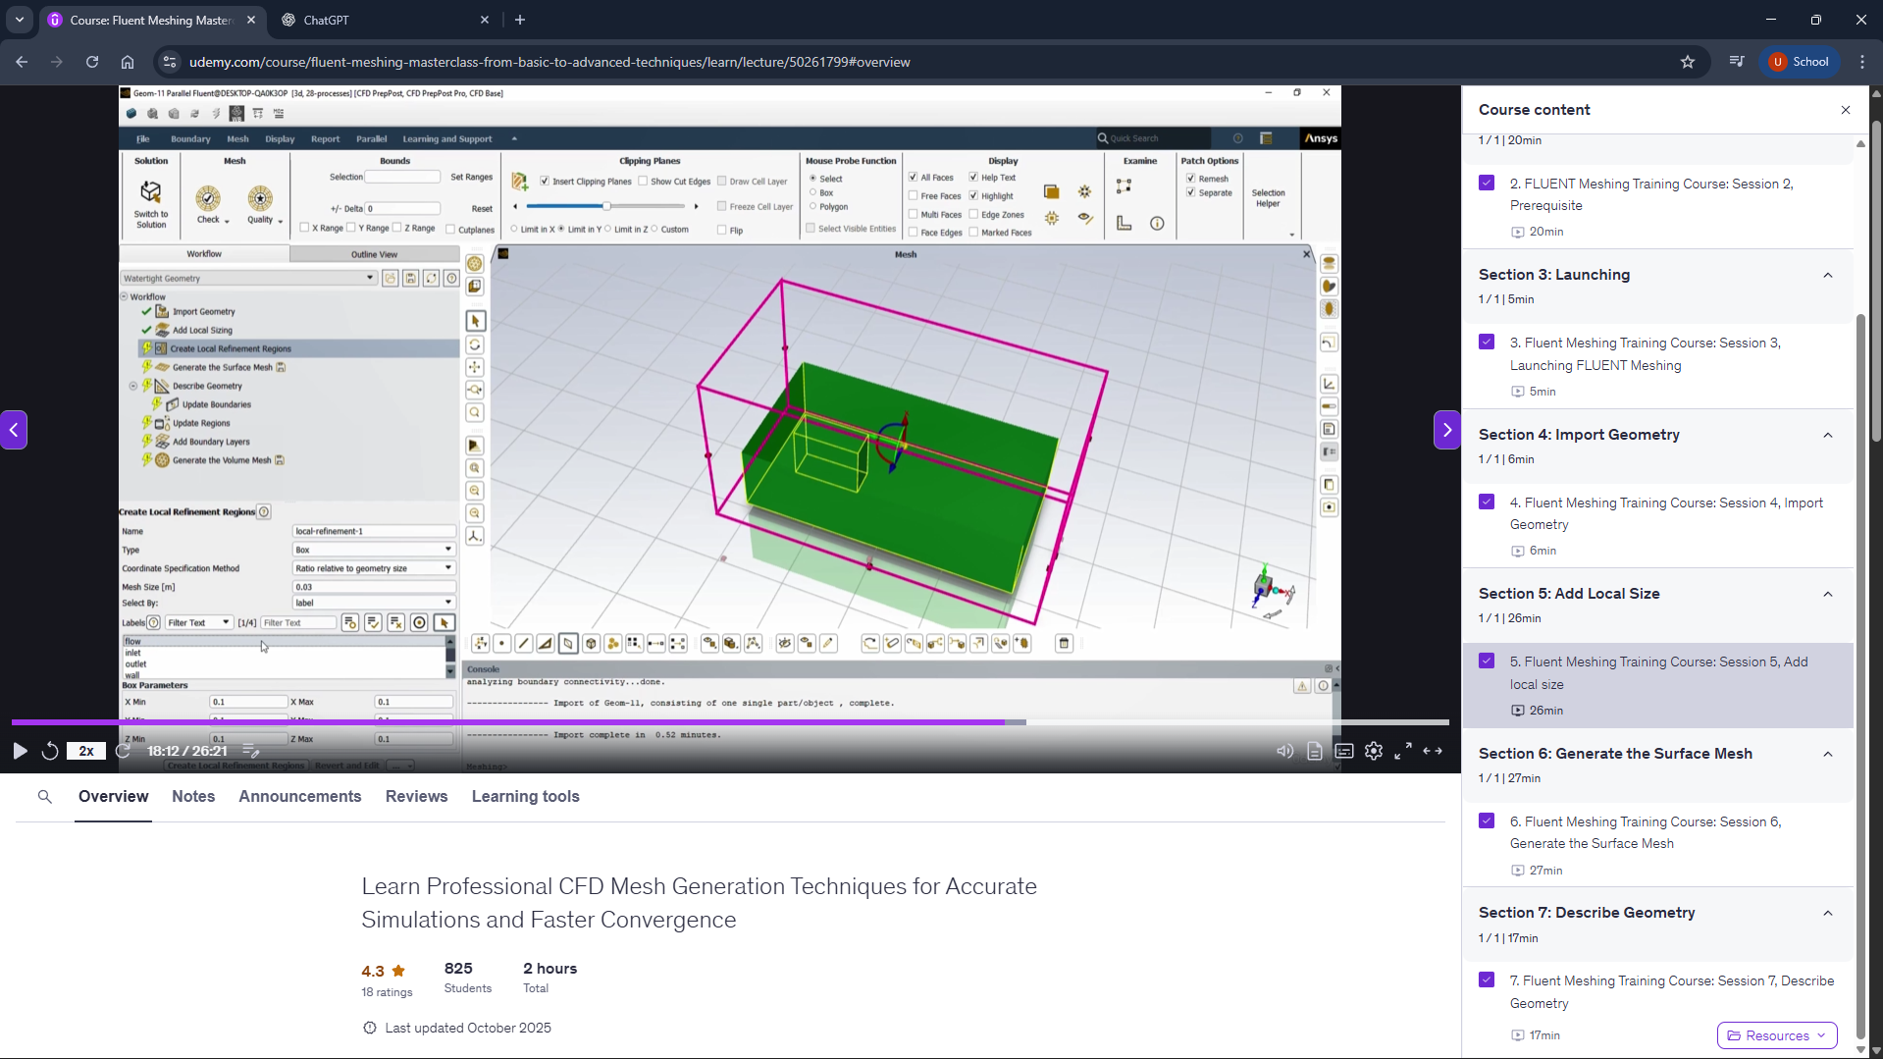
Task: Uncheck completion for Session 5, Add local size
Action: [1488, 661]
